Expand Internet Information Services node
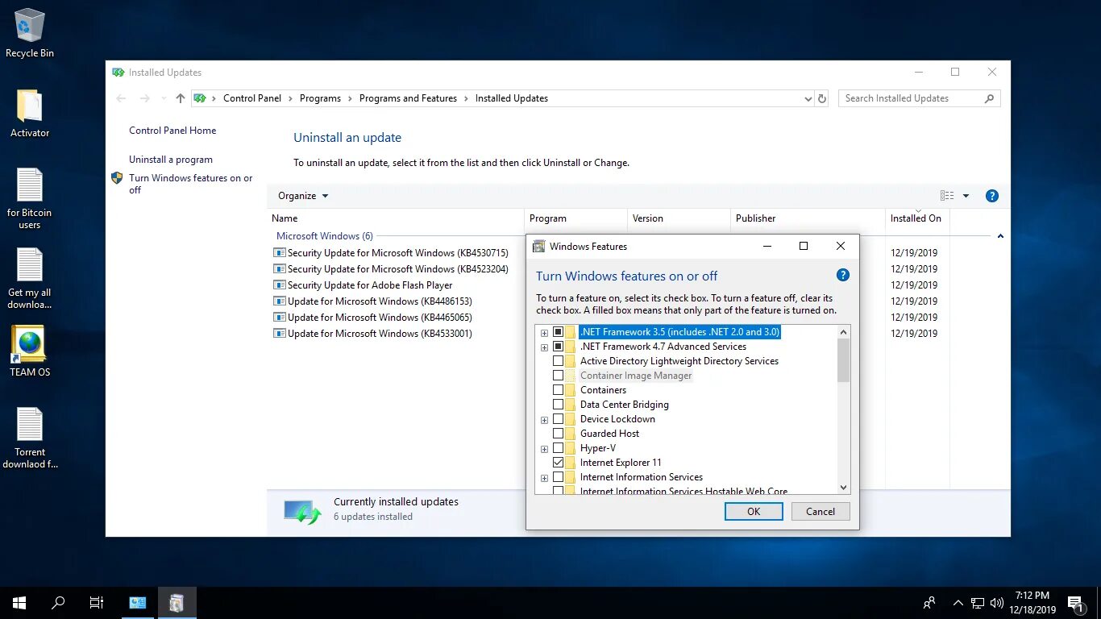1101x619 pixels. (x=544, y=478)
